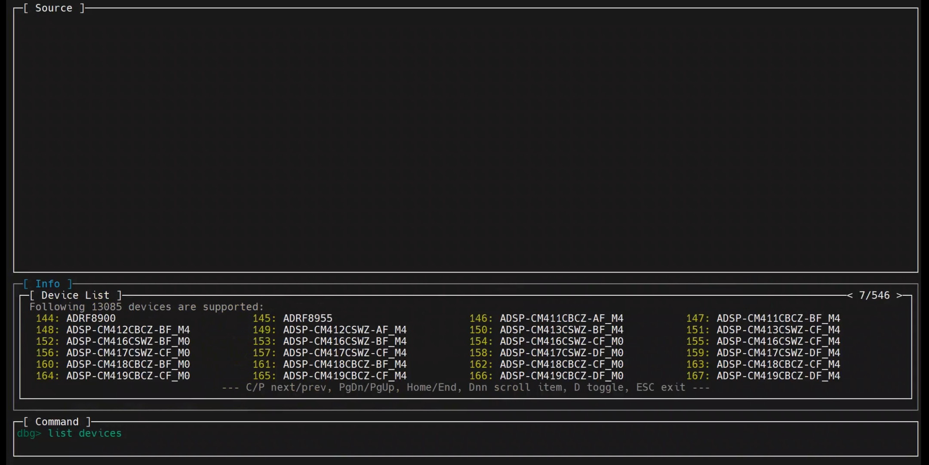Pick device 148 ADSP-CM412CBCZ-BF_M4
This screenshot has width=929, height=465.
click(128, 330)
